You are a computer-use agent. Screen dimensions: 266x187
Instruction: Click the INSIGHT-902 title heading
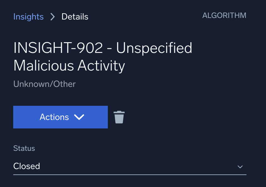(103, 57)
